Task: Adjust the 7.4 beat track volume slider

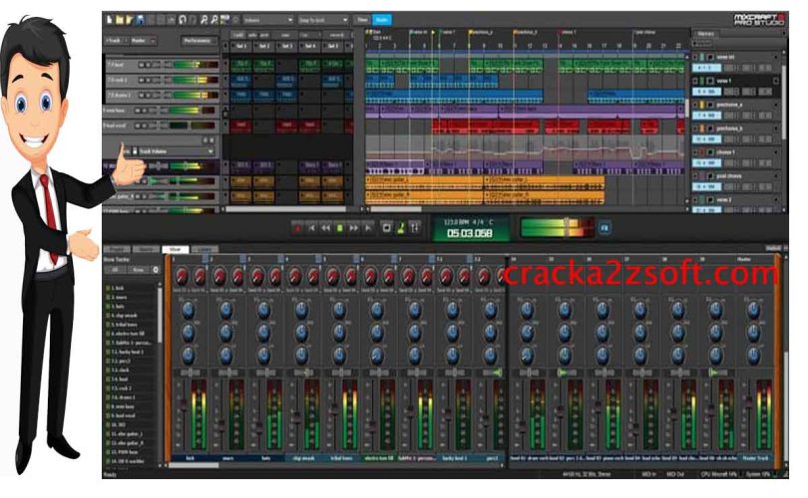Action: [195, 65]
